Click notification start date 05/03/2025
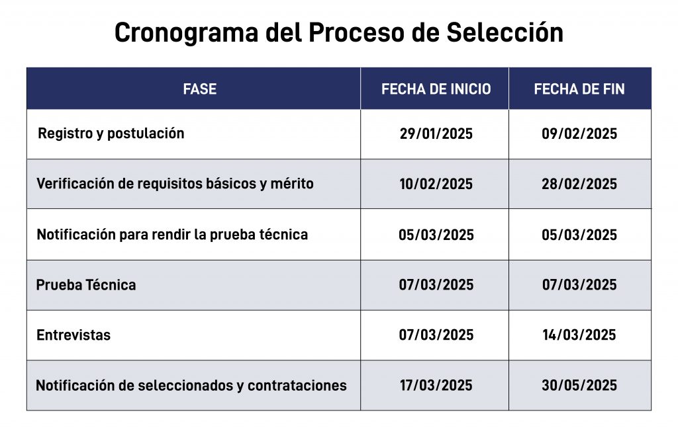Viewport: 678px width, 433px height. (436, 235)
